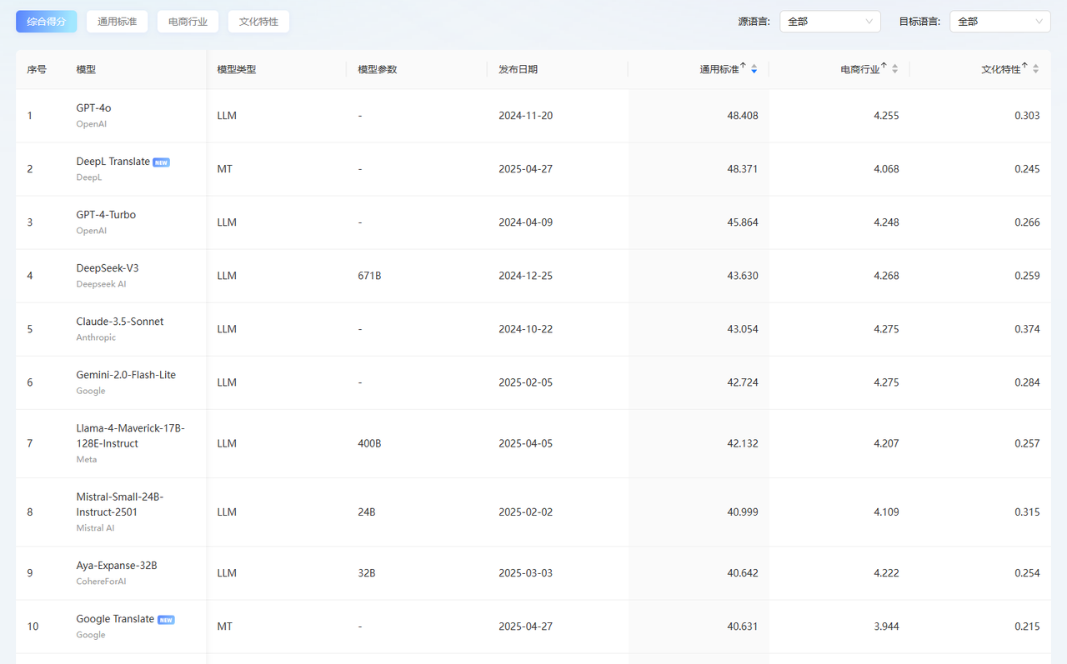This screenshot has width=1067, height=664.
Task: Click the release date 2025-02-05
Action: pos(526,382)
